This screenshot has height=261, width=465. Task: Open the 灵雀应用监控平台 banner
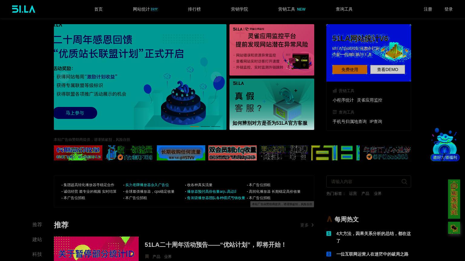pyautogui.click(x=272, y=50)
